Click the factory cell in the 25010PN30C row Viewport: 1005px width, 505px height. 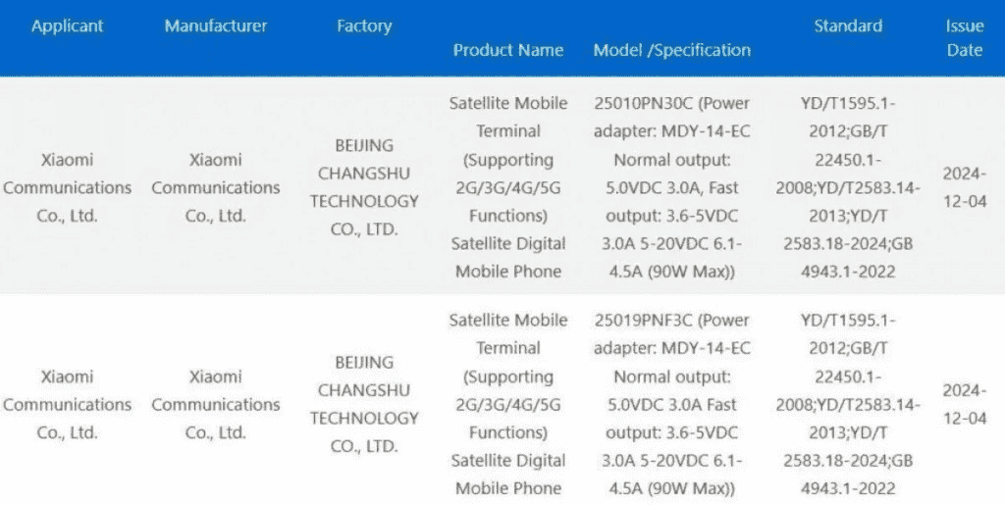coord(364,187)
